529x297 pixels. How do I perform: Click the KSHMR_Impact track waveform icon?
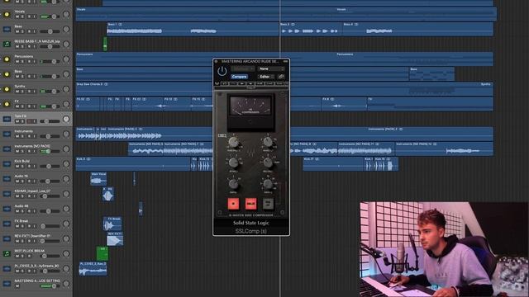[7, 194]
